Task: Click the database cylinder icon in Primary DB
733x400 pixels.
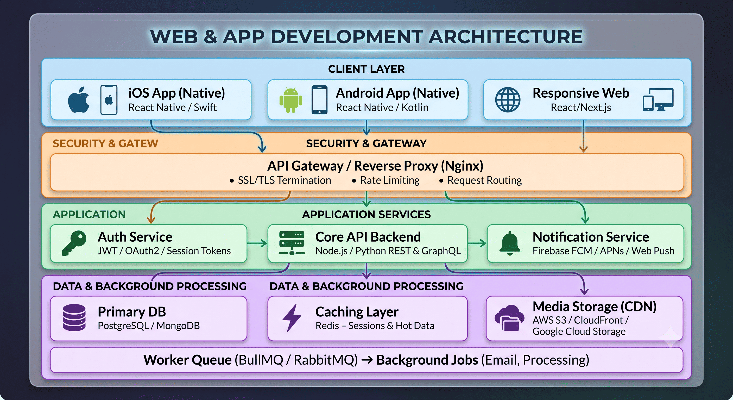Action: (74, 317)
